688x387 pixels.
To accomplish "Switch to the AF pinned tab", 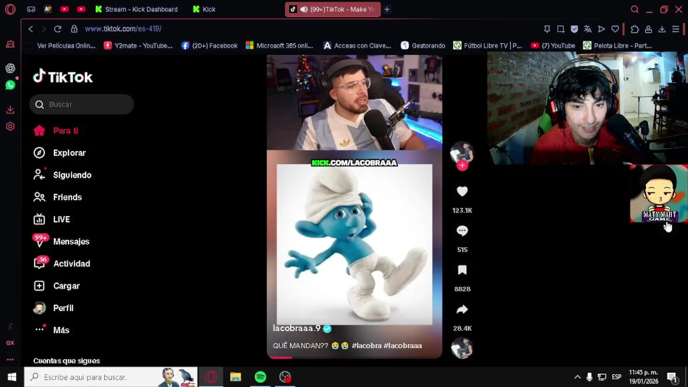I will (x=48, y=9).
